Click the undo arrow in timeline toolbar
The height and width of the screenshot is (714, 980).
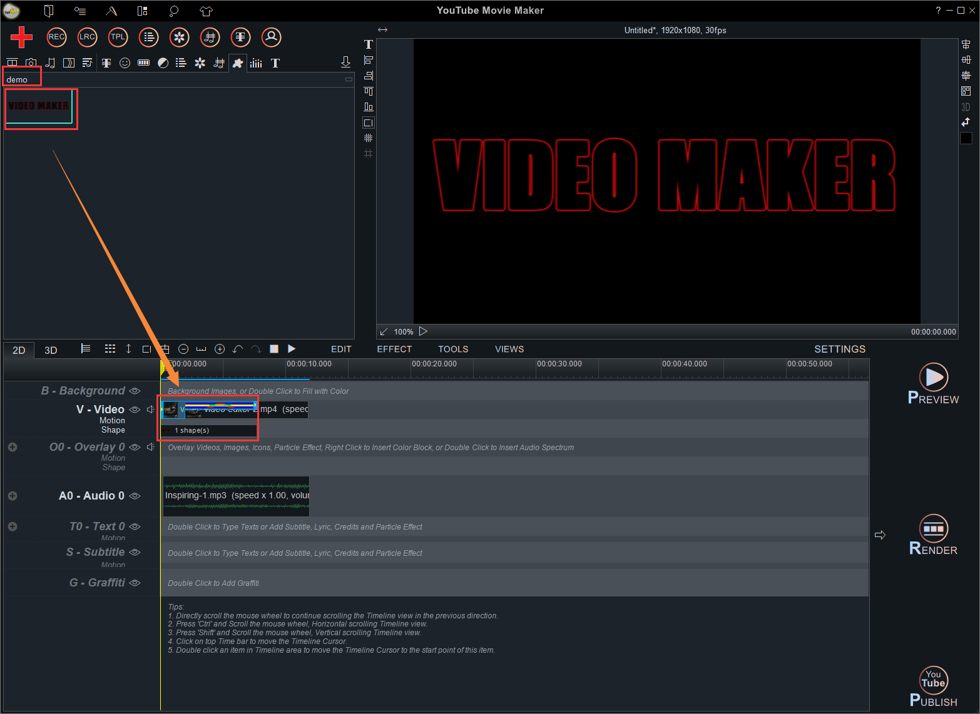(x=238, y=349)
